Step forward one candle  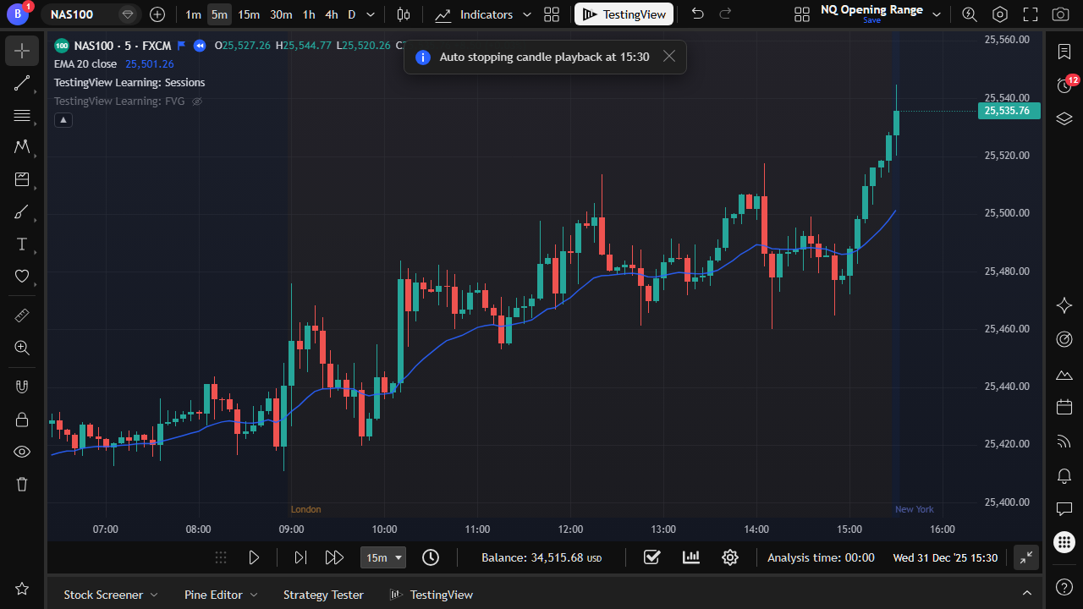point(300,557)
